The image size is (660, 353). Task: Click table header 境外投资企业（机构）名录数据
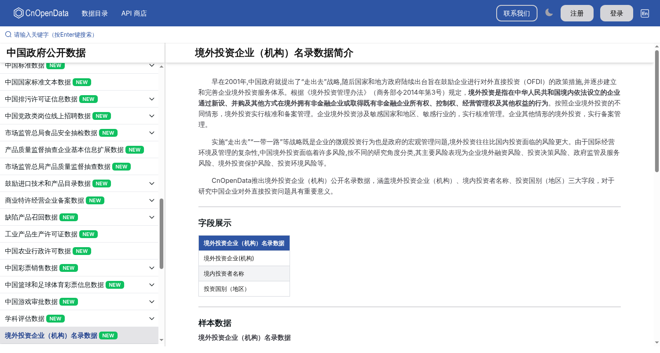pos(244,243)
